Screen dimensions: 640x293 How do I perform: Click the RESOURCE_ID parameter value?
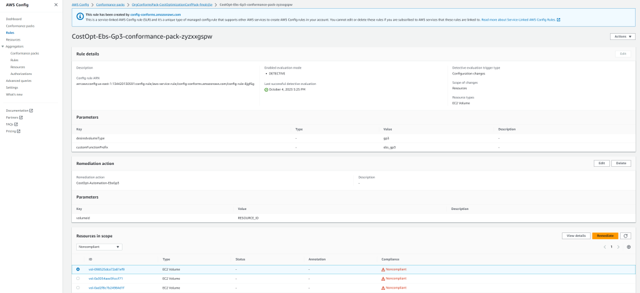[248, 218]
